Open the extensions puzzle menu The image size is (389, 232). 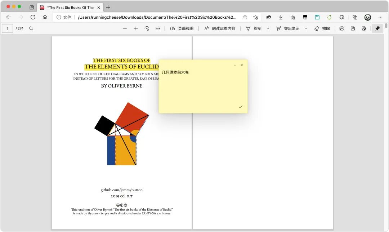341,17
